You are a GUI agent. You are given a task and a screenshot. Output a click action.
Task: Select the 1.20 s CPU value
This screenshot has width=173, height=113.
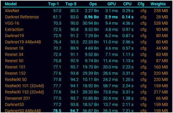point(128,80)
